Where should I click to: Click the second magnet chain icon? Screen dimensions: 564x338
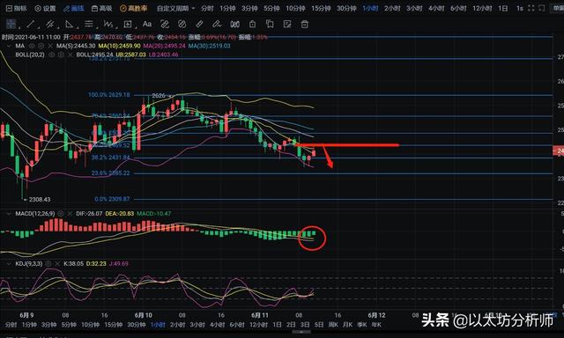[182, 24]
